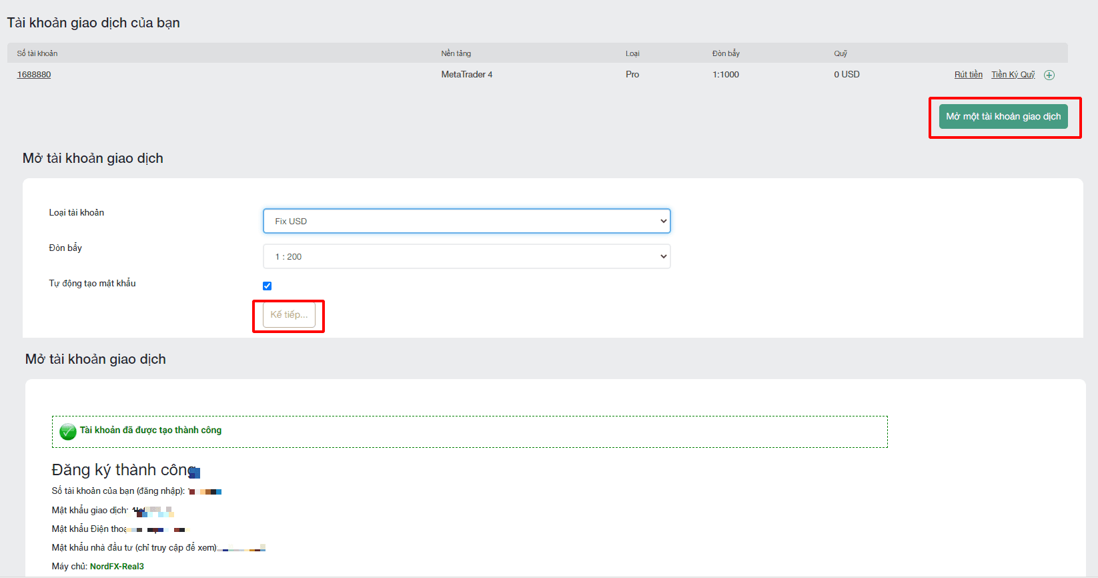This screenshot has height=578, width=1098.
Task: Click the Số tài khoản column header
Action: point(37,53)
